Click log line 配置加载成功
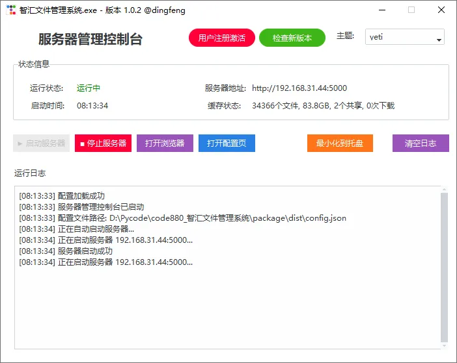Image resolution: width=457 pixels, height=363 pixels. click(x=62, y=196)
